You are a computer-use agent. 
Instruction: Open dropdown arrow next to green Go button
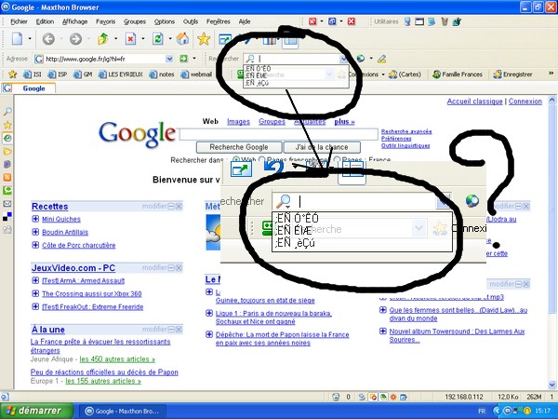coord(194,58)
